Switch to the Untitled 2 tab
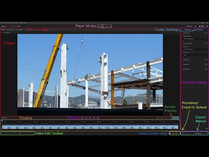The height and width of the screenshot is (157, 209). point(20,30)
